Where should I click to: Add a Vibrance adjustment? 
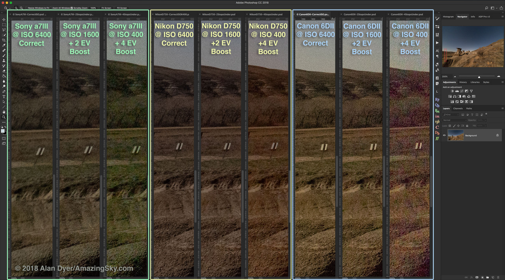click(x=471, y=91)
